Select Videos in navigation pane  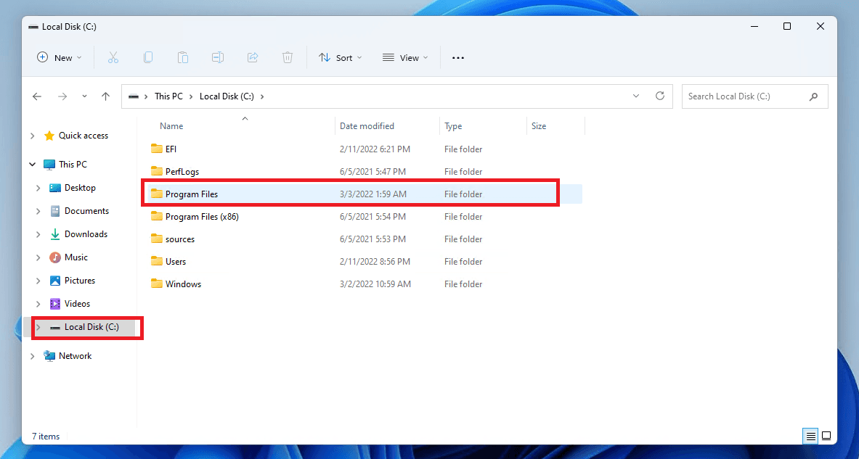(x=77, y=304)
